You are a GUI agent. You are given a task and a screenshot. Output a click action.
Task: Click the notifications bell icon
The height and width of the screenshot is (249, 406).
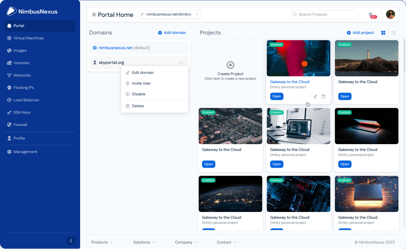pos(371,14)
